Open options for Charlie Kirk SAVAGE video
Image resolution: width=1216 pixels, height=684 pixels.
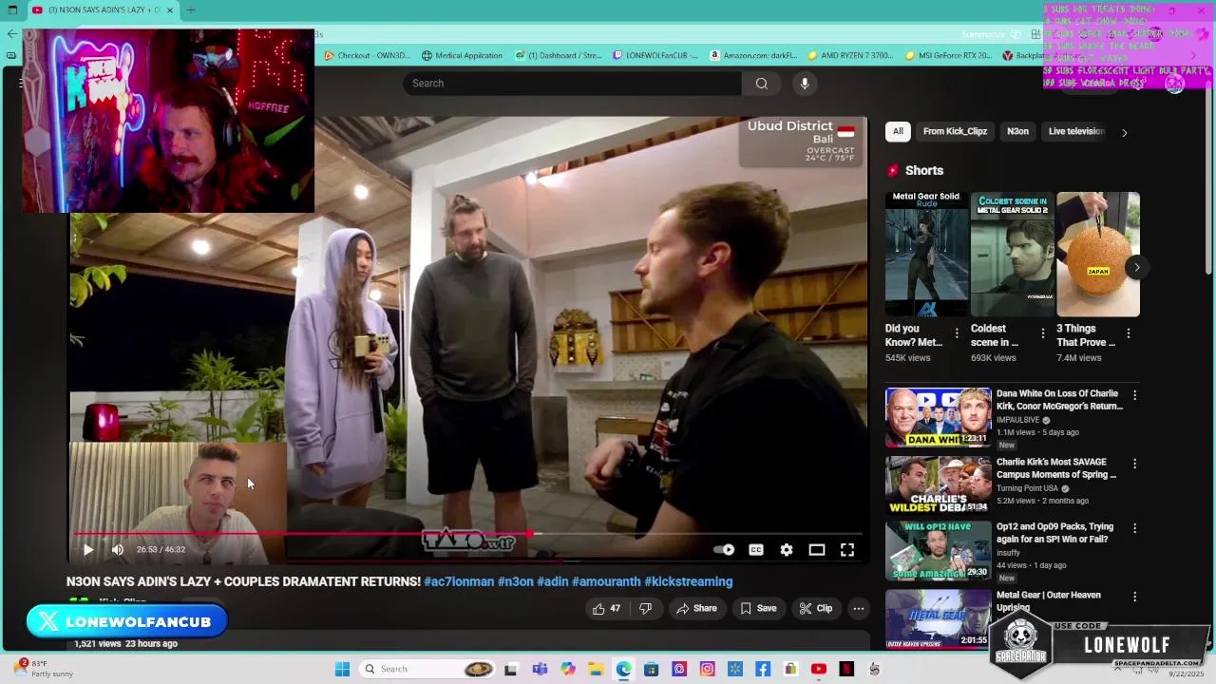(1134, 464)
